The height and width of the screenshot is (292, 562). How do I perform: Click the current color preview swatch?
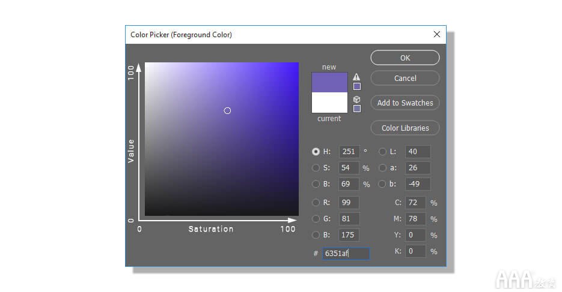point(329,103)
